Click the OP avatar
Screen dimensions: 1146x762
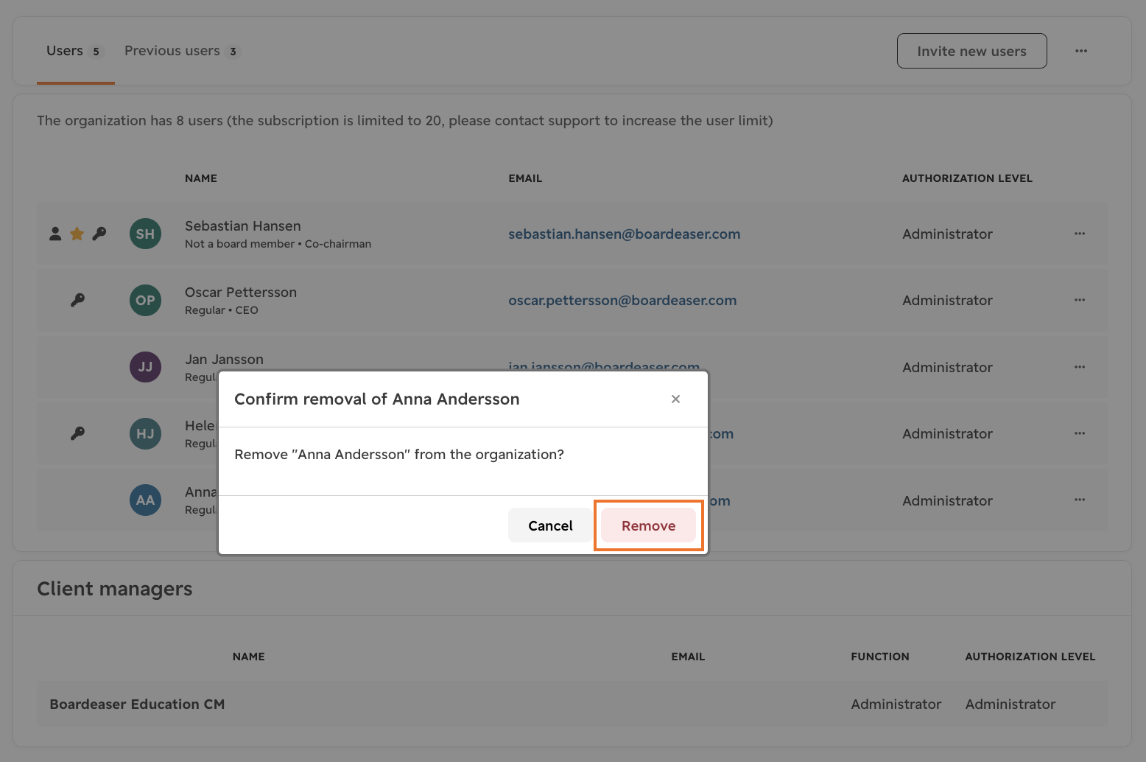145,300
